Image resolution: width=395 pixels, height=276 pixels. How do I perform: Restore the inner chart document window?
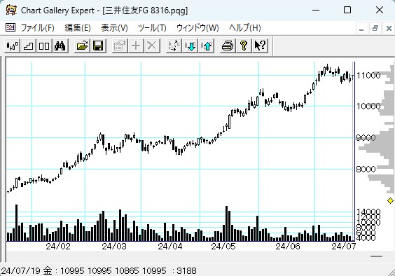(375, 28)
